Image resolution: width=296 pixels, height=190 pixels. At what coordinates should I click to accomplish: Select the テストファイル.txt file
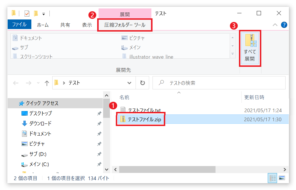[x=144, y=110]
